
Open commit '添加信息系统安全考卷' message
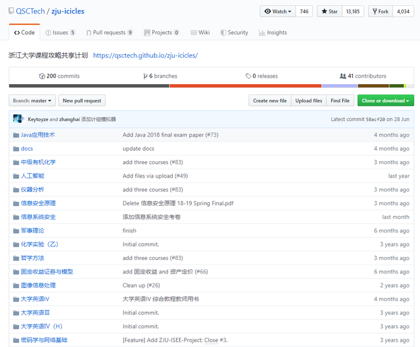pos(152,217)
